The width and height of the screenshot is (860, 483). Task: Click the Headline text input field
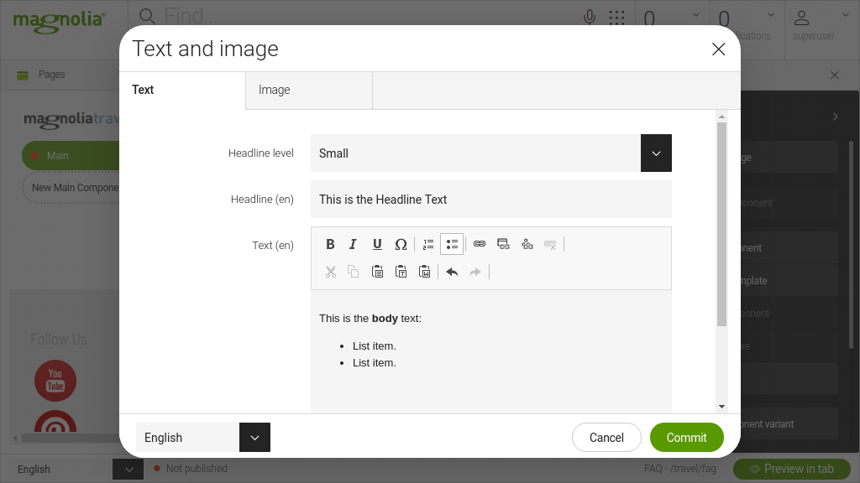[x=490, y=200]
